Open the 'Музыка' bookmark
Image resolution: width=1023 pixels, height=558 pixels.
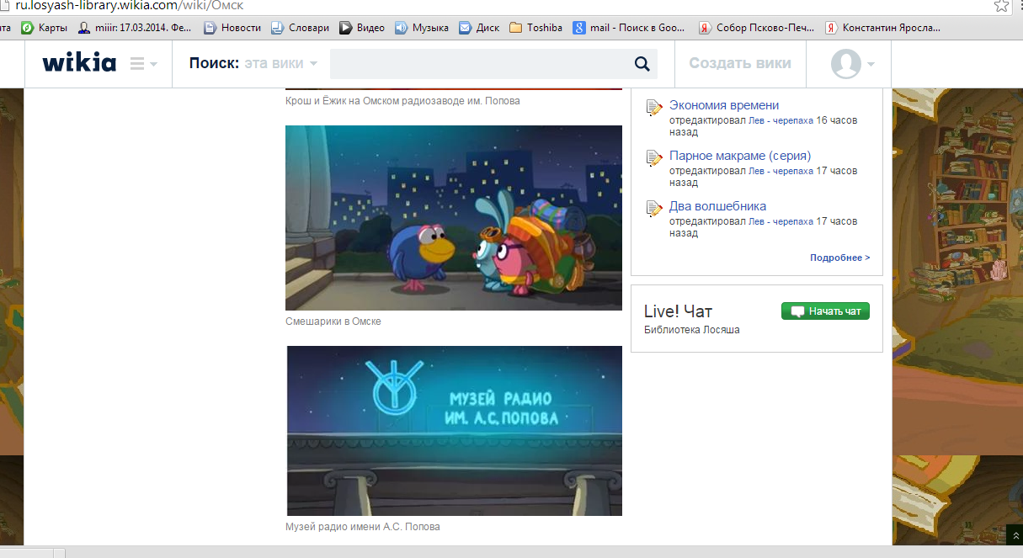pyautogui.click(x=422, y=28)
